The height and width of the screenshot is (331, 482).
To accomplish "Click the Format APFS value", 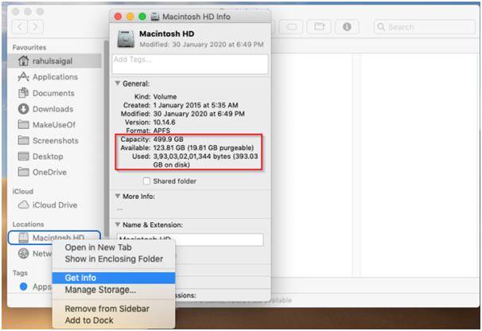I will tap(161, 130).
